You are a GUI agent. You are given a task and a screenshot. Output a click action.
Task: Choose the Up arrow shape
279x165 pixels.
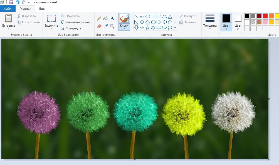170,22
